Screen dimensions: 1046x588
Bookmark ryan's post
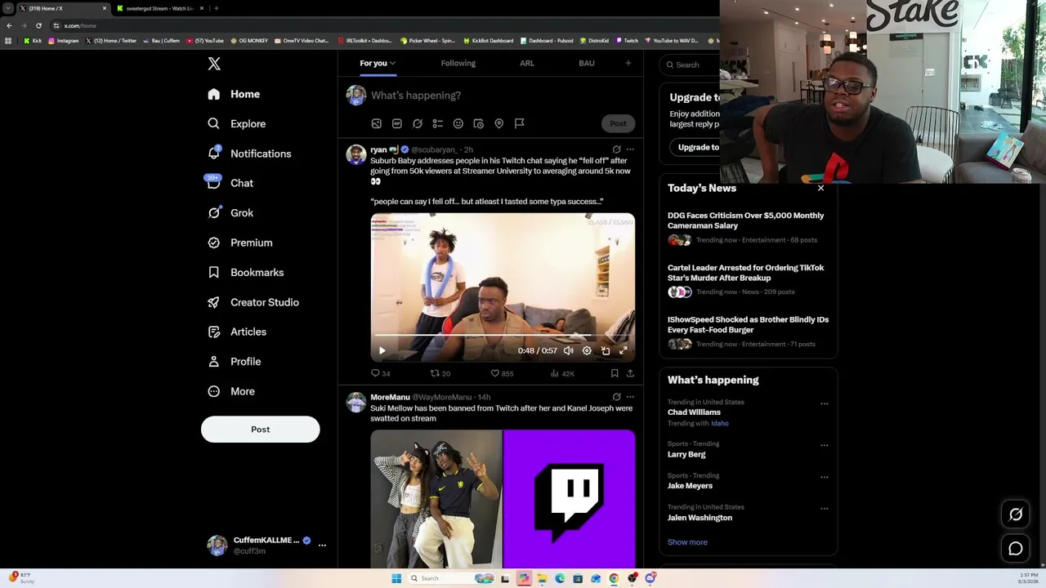[615, 373]
